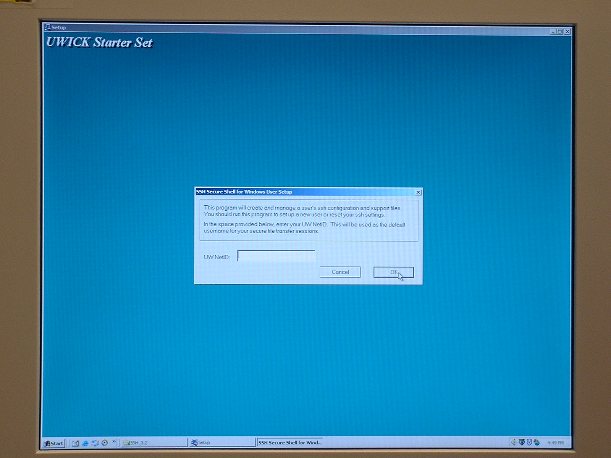Select SSH Secure Shell taskbar button

(289, 443)
